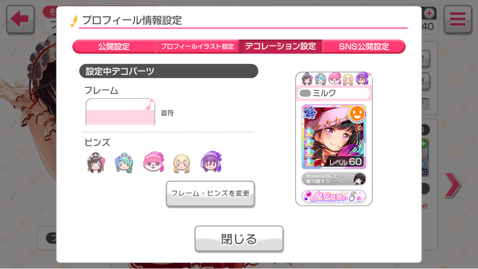Viewport: 478px width, 269px height.
Task: Click the 閉じる button
Action: (239, 239)
